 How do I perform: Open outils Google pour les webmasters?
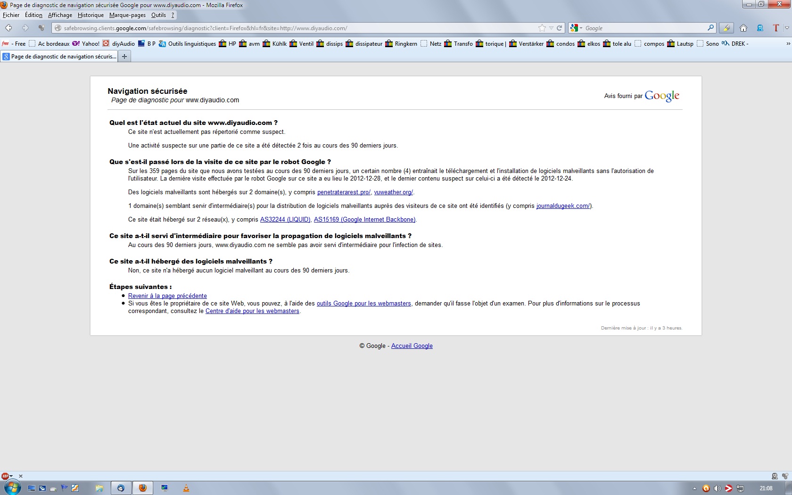click(x=363, y=304)
